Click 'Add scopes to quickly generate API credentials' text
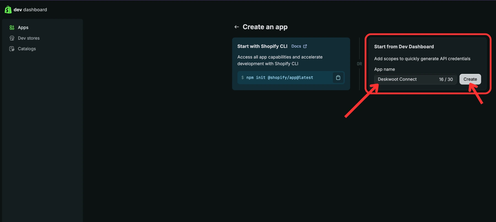The width and height of the screenshot is (496, 222). [x=422, y=59]
